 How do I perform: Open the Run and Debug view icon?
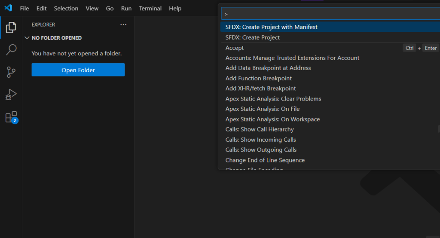pos(11,95)
